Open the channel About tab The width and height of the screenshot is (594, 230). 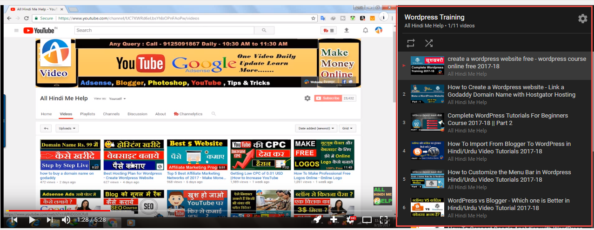point(160,114)
